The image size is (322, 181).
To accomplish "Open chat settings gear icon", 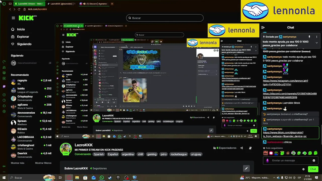I will pyautogui.click(x=303, y=169).
